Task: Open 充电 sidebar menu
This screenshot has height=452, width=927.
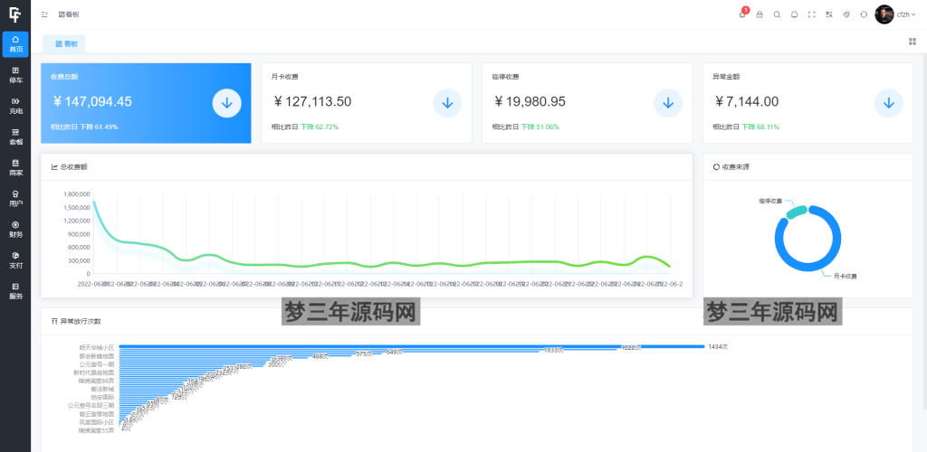Action: pyautogui.click(x=15, y=106)
